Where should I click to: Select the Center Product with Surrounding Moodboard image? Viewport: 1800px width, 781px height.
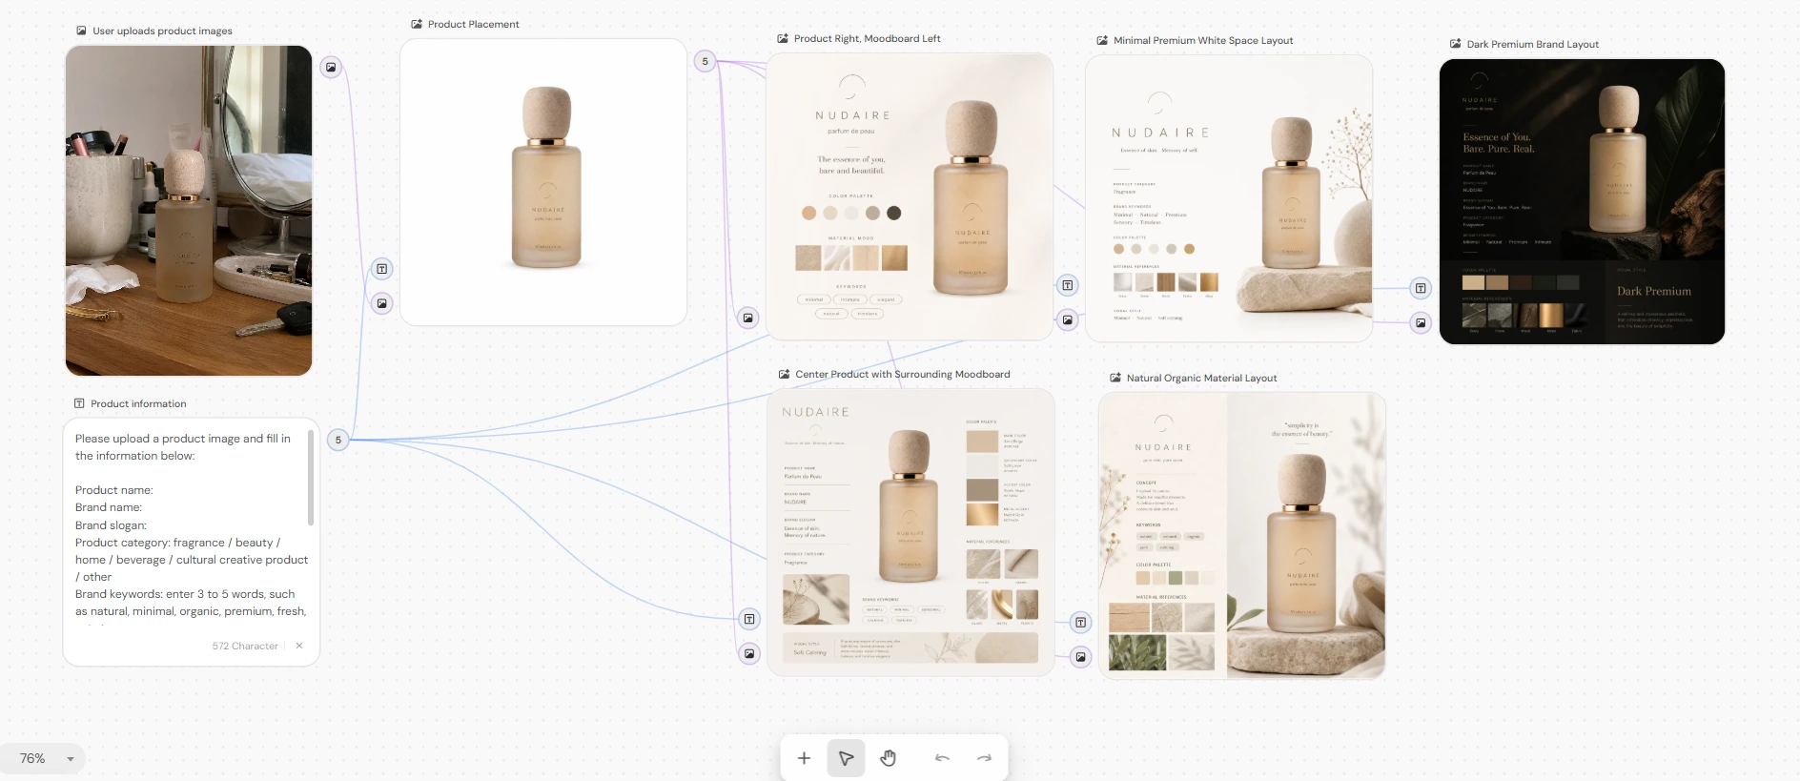point(910,532)
